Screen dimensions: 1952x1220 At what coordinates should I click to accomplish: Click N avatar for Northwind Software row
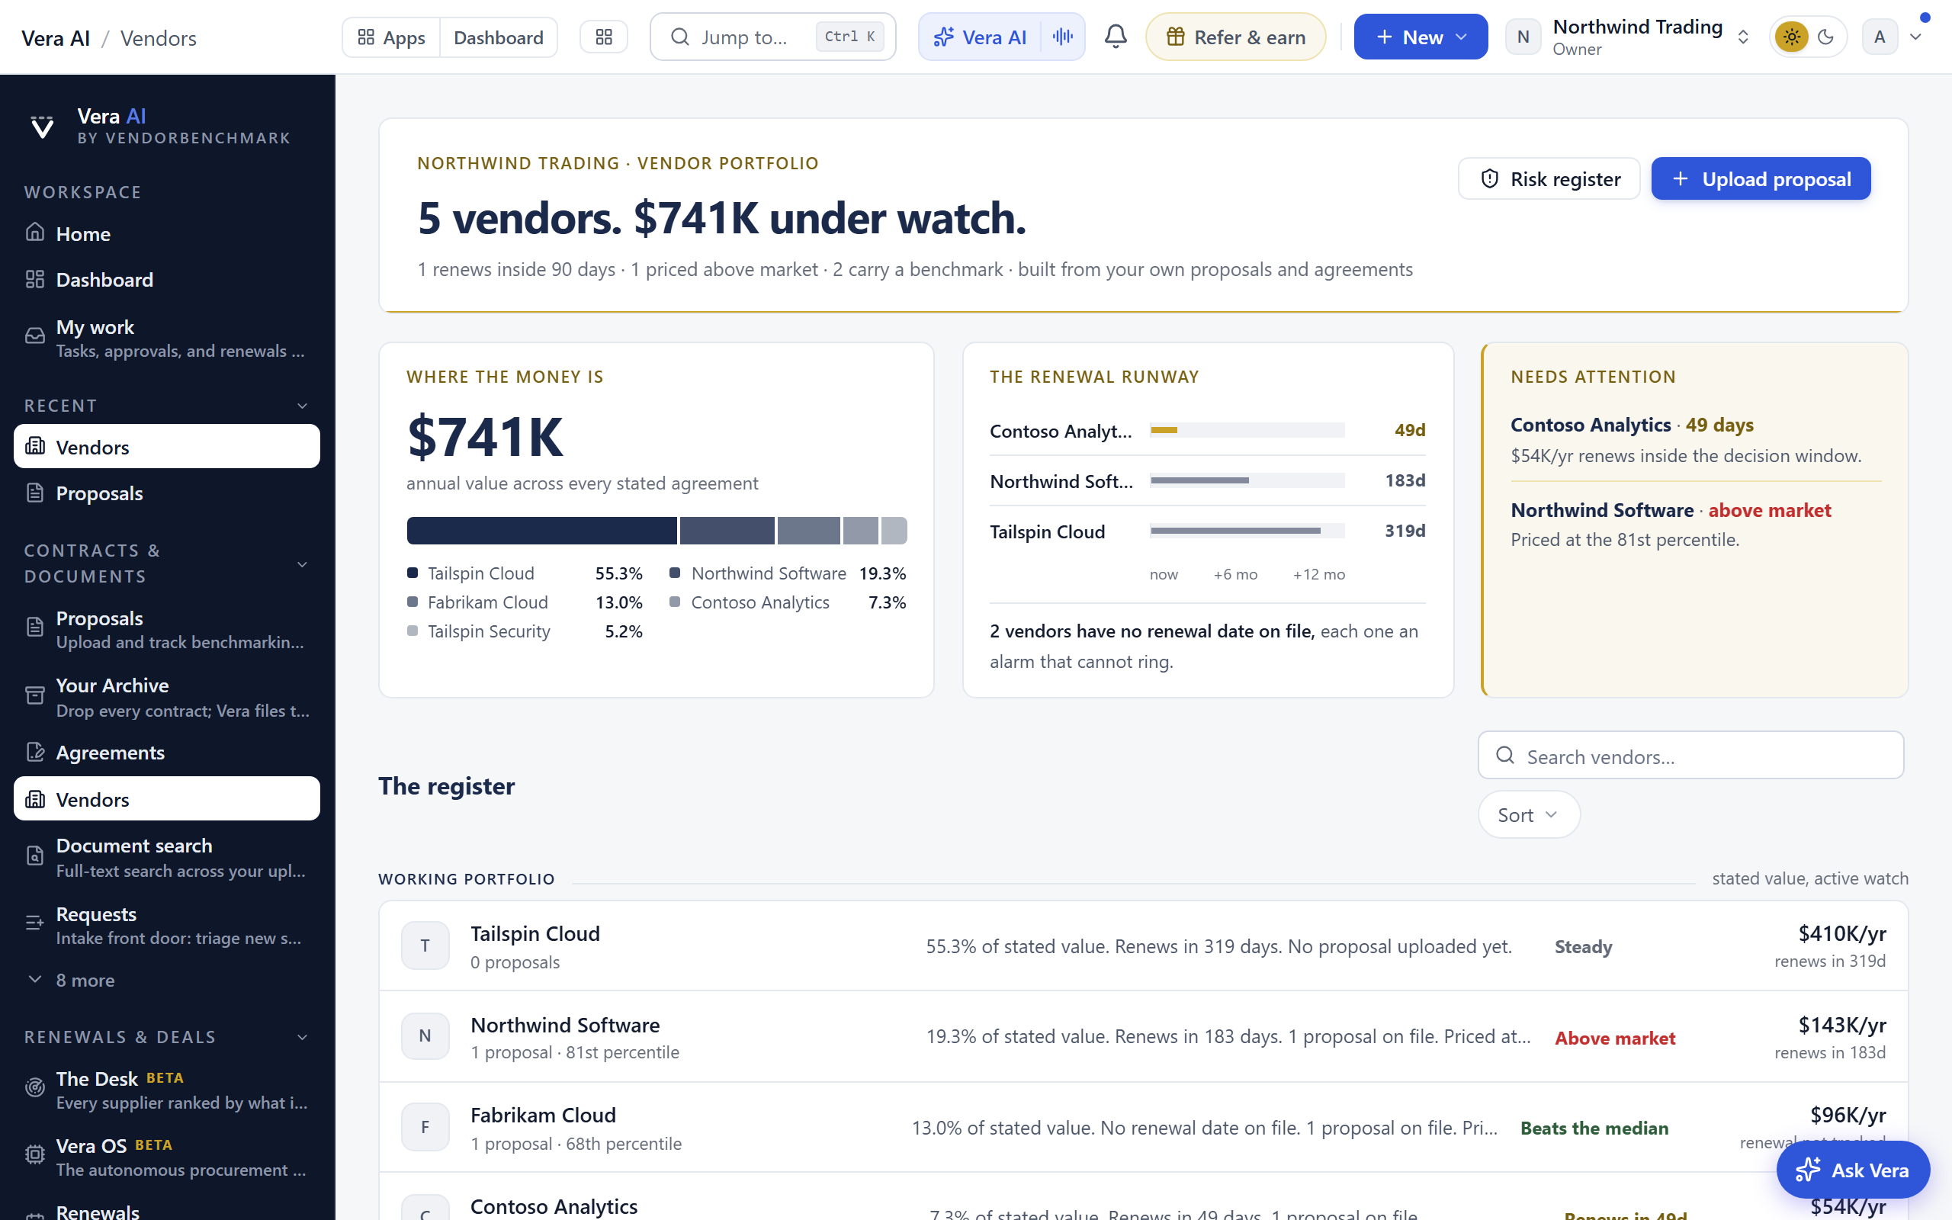[x=425, y=1036]
